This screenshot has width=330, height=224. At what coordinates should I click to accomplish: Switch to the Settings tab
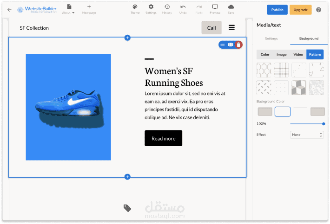(271, 38)
